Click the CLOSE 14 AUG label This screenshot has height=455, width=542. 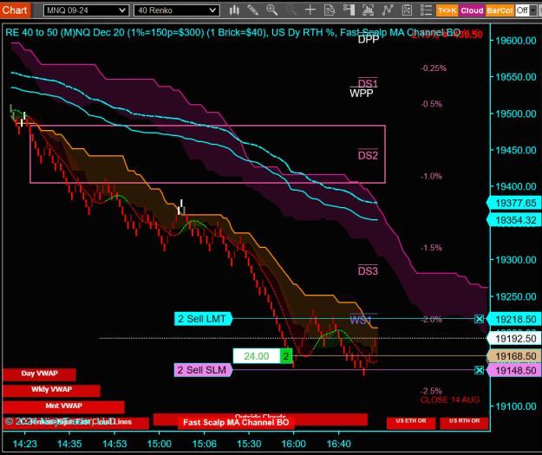click(450, 400)
